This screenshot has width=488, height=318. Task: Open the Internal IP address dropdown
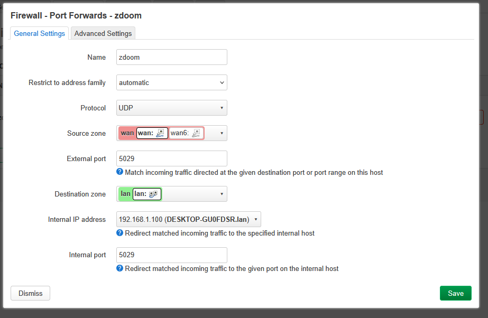(189, 219)
